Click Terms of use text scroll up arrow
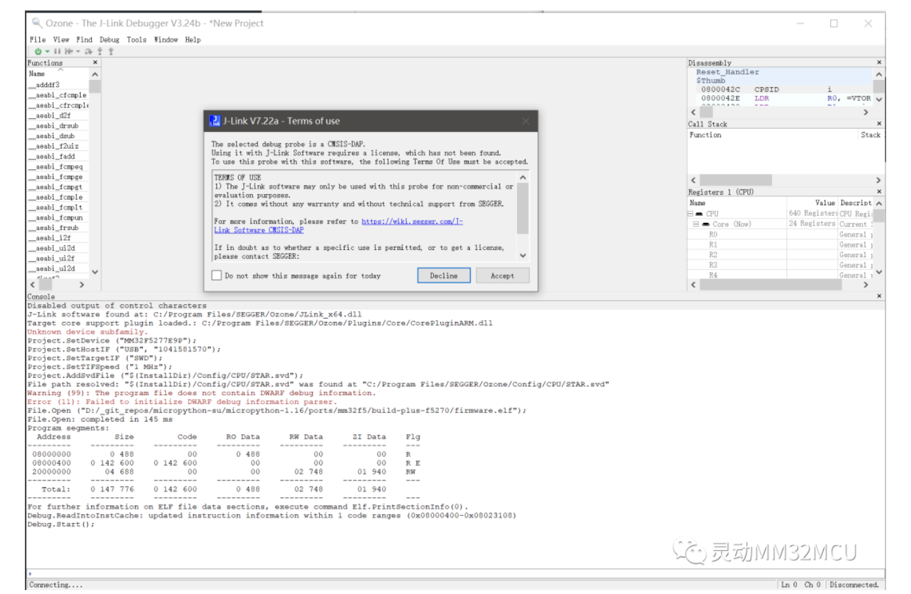The width and height of the screenshot is (911, 594). [x=522, y=178]
